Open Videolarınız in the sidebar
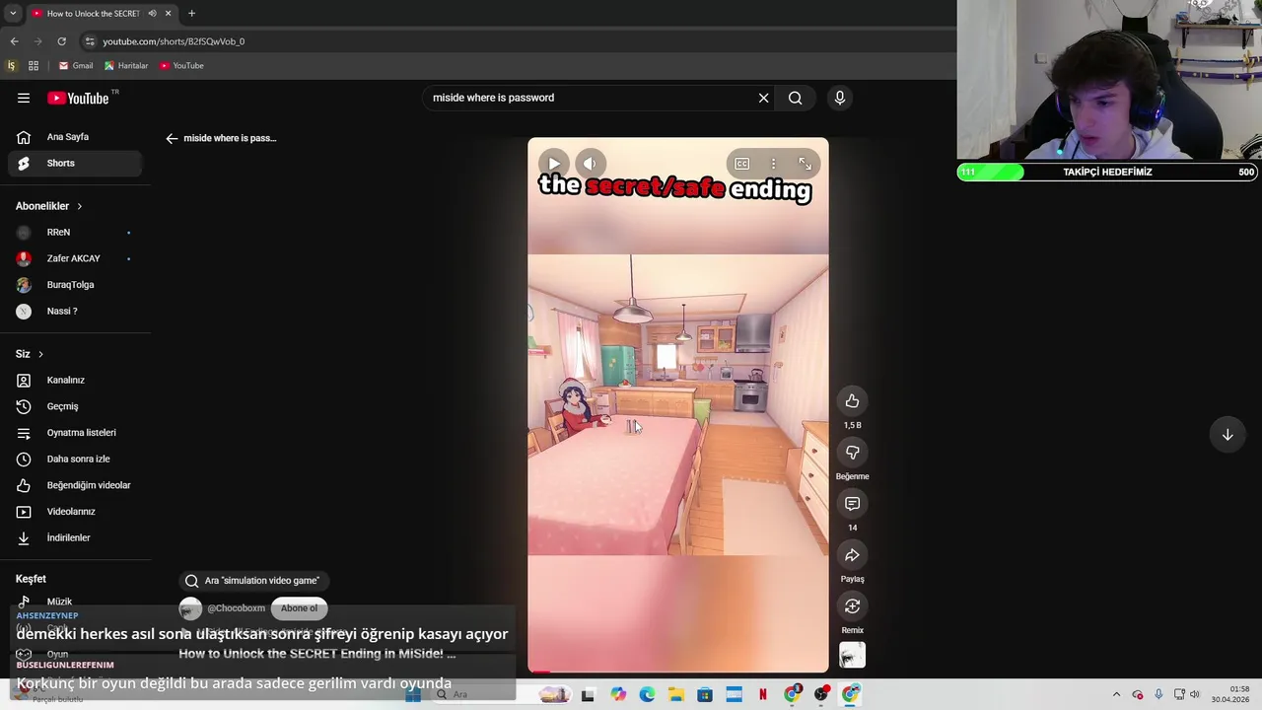Viewport: 1262px width, 710px height. (x=75, y=512)
